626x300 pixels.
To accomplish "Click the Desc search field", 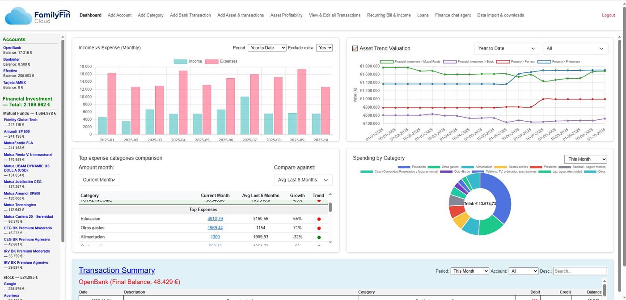I will tap(579, 271).
